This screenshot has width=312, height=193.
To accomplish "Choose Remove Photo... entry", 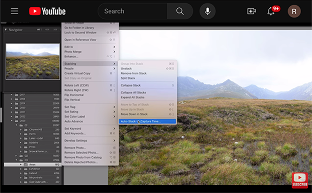I will (x=90, y=148).
